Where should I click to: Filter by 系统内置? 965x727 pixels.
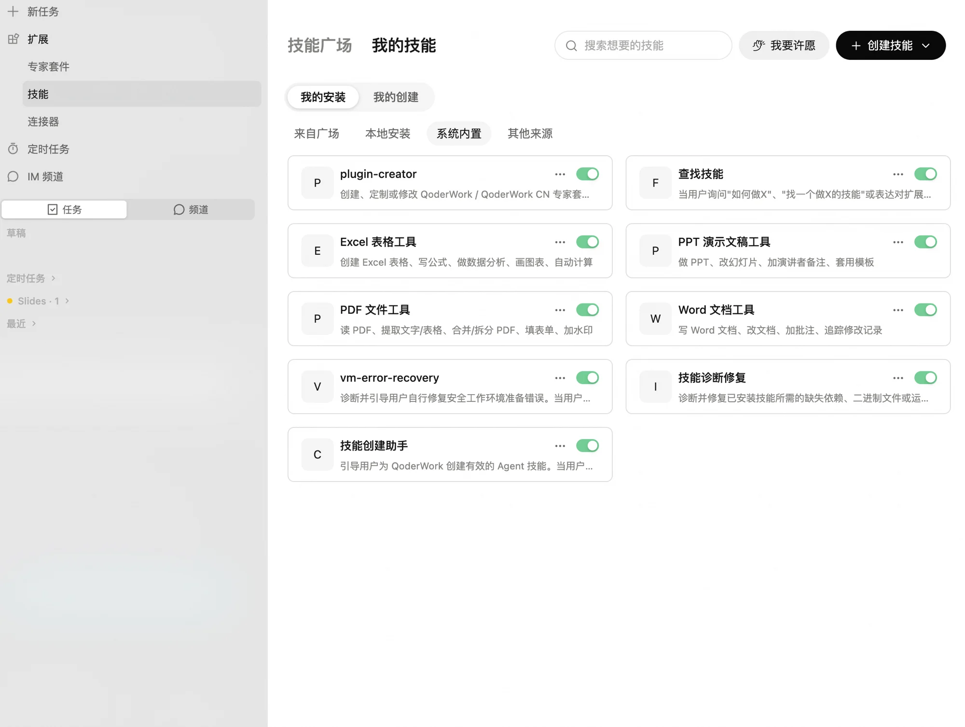pos(459,134)
